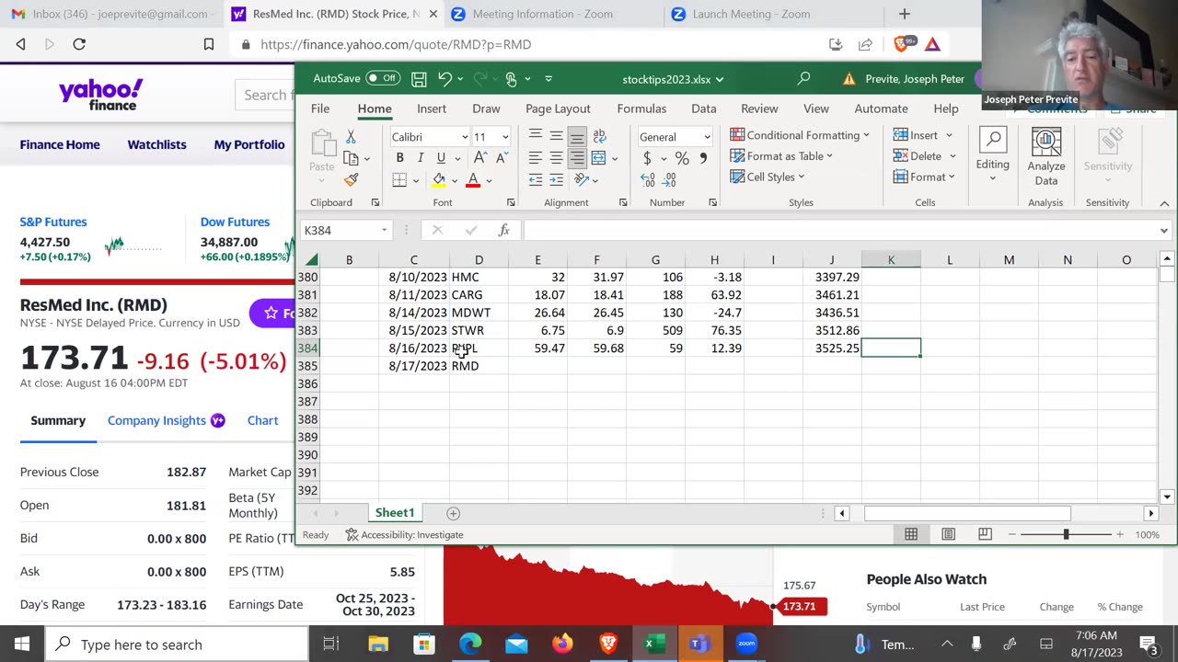Decrease decimal places
The height and width of the screenshot is (662, 1178).
(670, 180)
